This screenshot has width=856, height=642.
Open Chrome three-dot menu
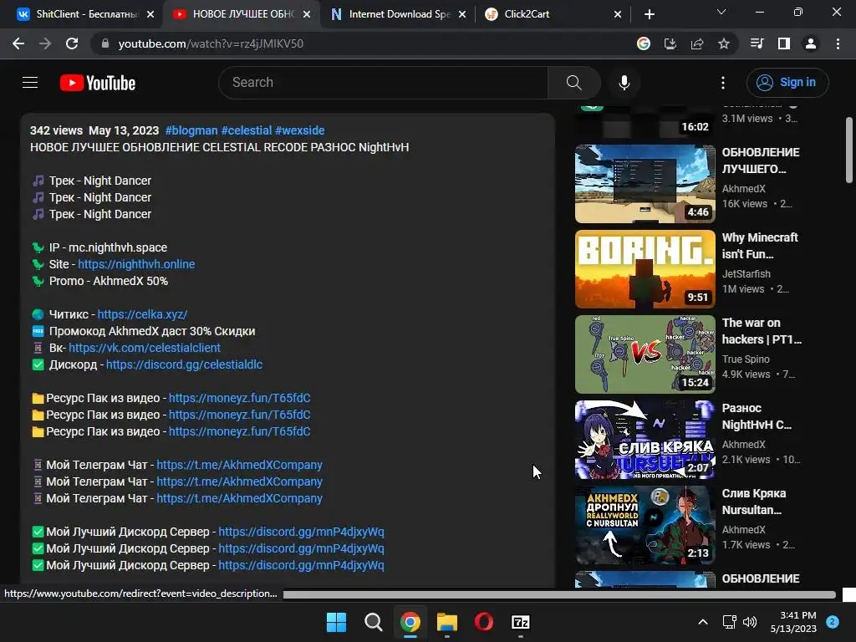[838, 43]
